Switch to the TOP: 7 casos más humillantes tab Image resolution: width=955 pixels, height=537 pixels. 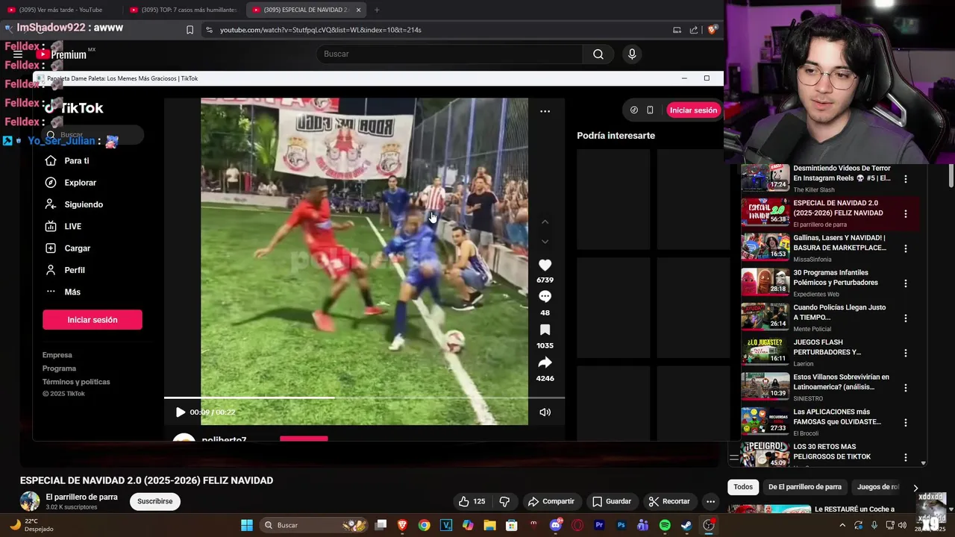click(x=184, y=10)
